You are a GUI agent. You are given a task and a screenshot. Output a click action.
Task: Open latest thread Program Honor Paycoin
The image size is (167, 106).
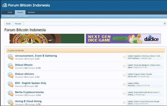143,74
